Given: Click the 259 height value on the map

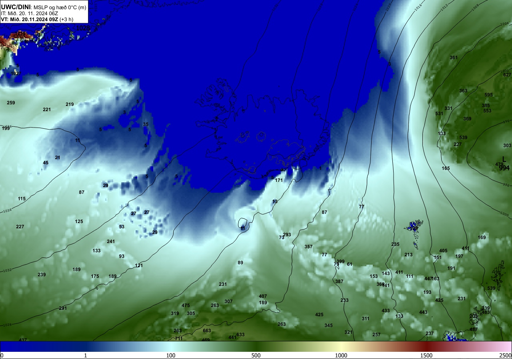Looking at the screenshot, I should 11,103.
